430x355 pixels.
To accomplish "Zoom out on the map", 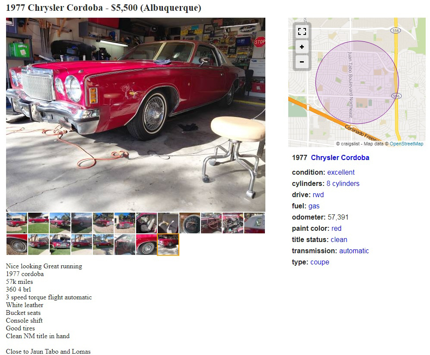I will point(302,62).
